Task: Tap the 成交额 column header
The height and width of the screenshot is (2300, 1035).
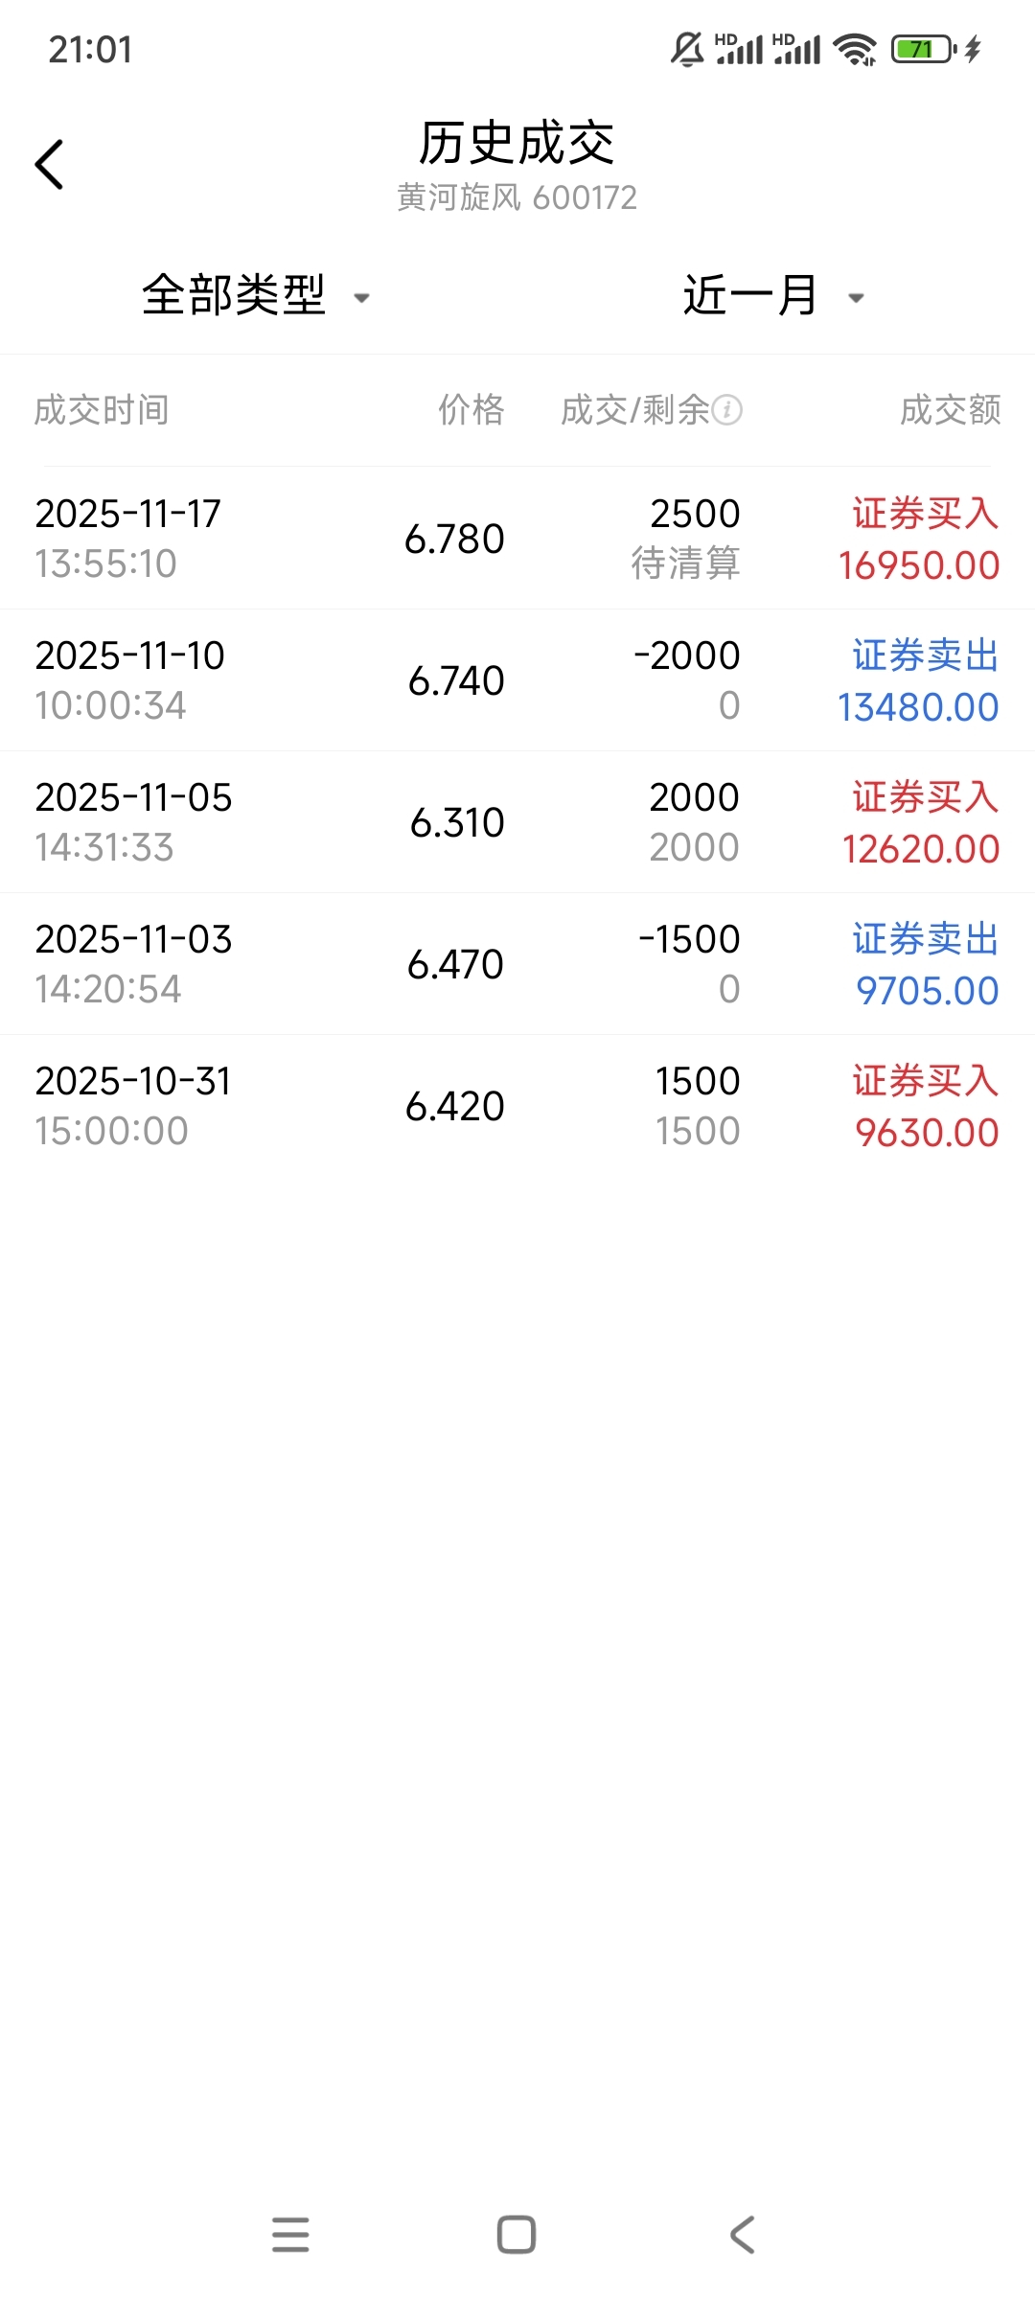Action: click(950, 410)
